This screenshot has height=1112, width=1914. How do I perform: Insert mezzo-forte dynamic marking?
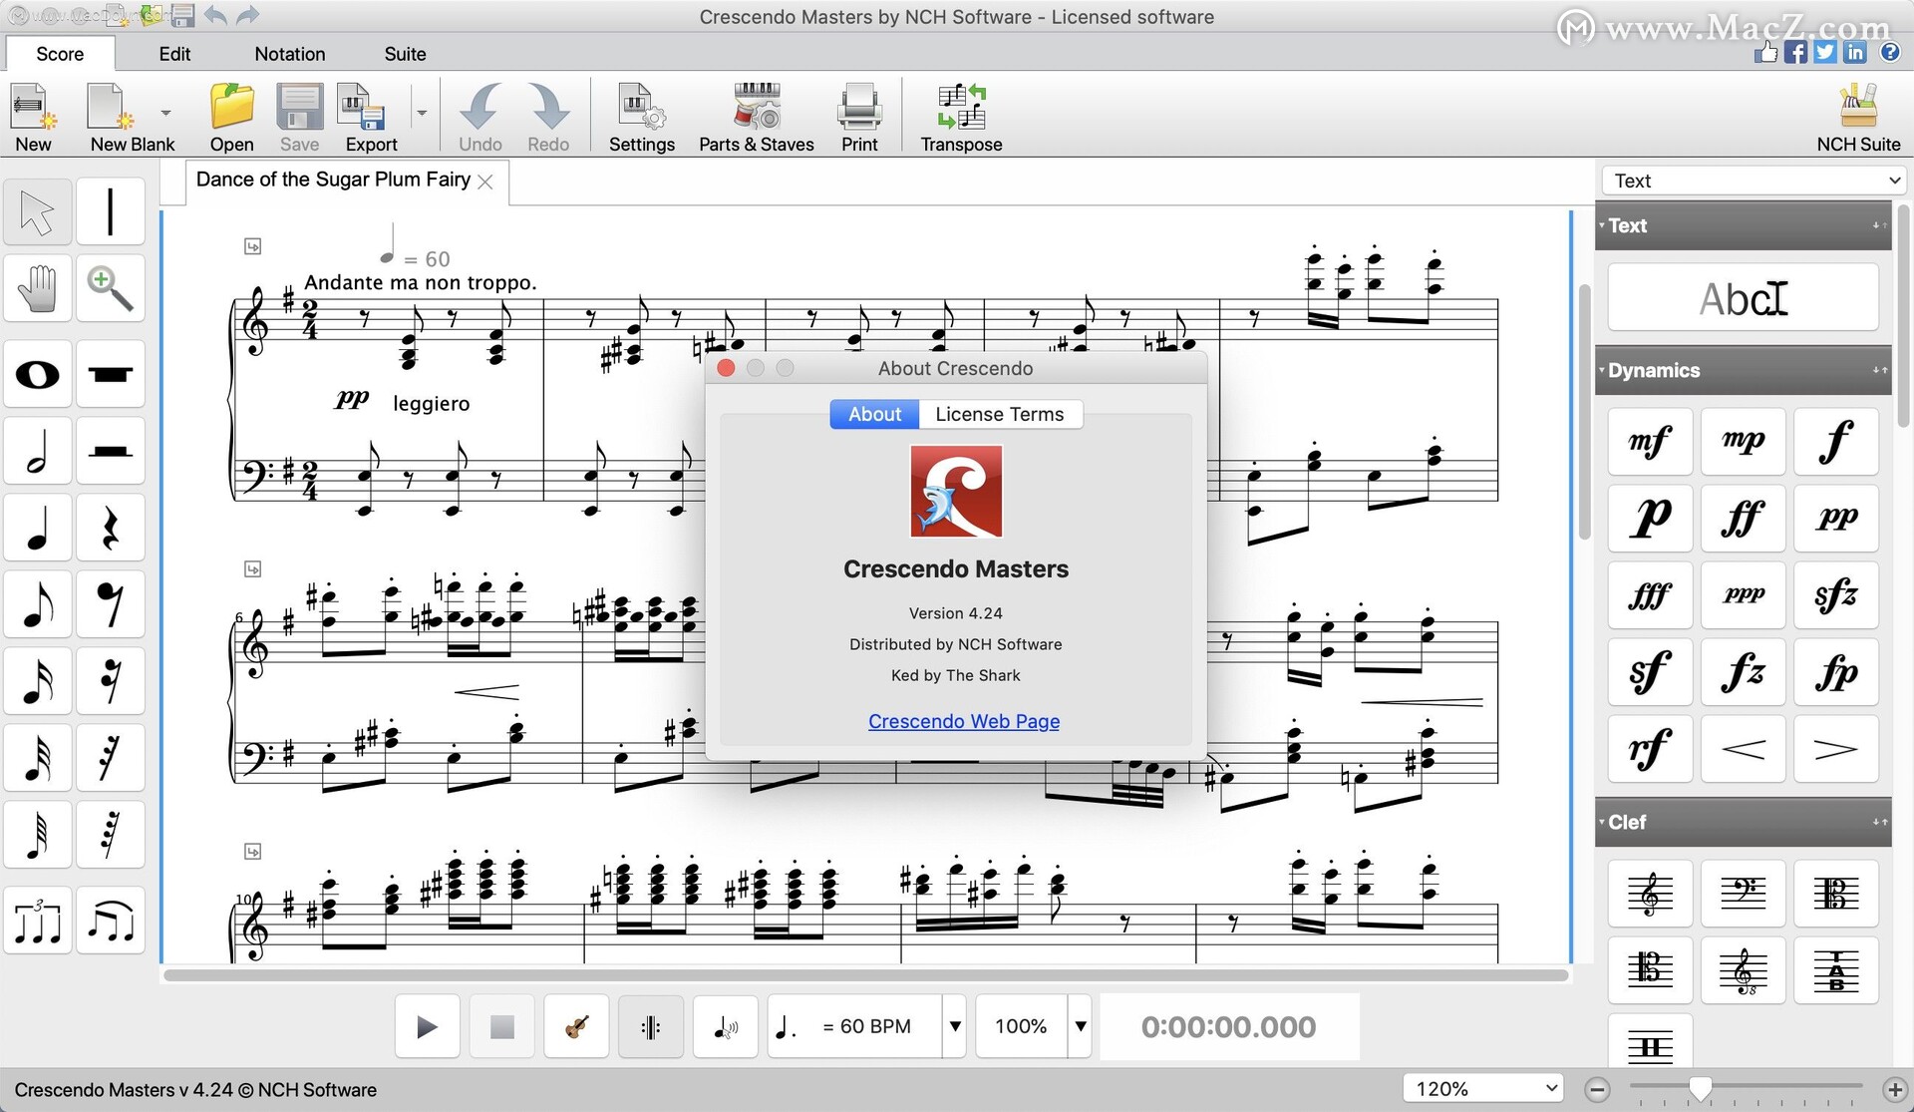pos(1650,441)
